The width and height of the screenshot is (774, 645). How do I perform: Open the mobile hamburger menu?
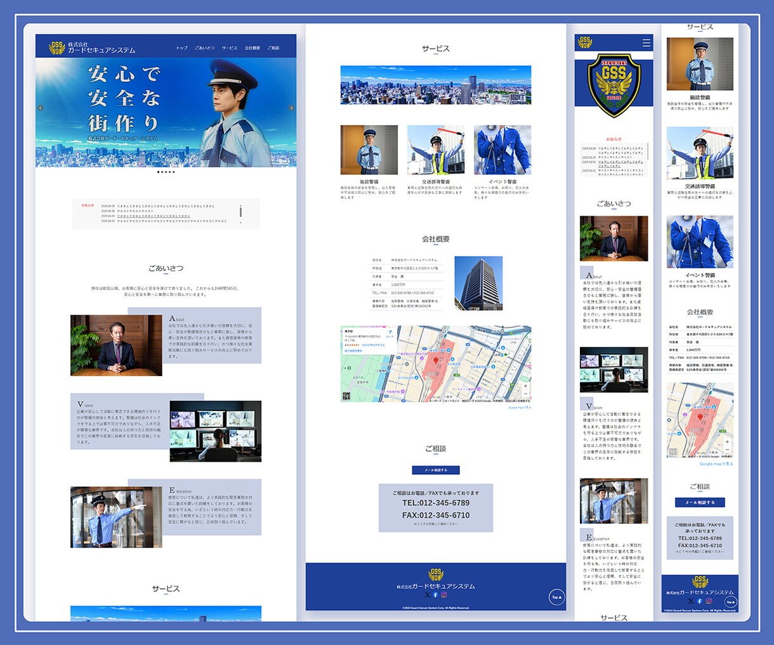tap(646, 43)
